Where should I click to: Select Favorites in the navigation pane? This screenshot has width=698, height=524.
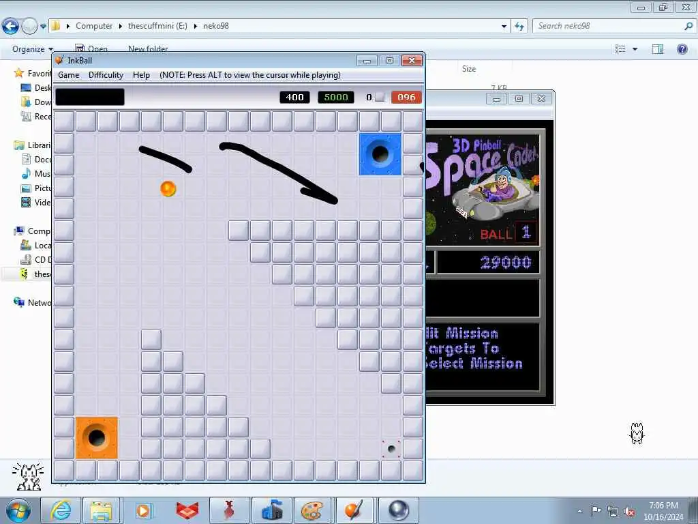(33, 74)
